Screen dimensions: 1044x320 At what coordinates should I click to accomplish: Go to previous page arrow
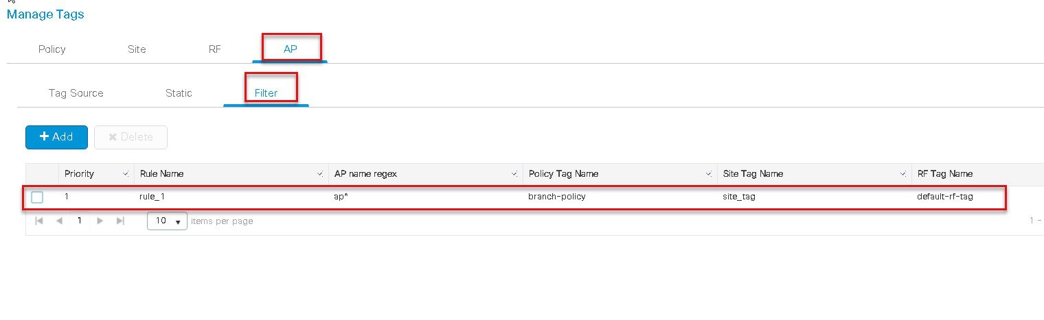coord(59,221)
